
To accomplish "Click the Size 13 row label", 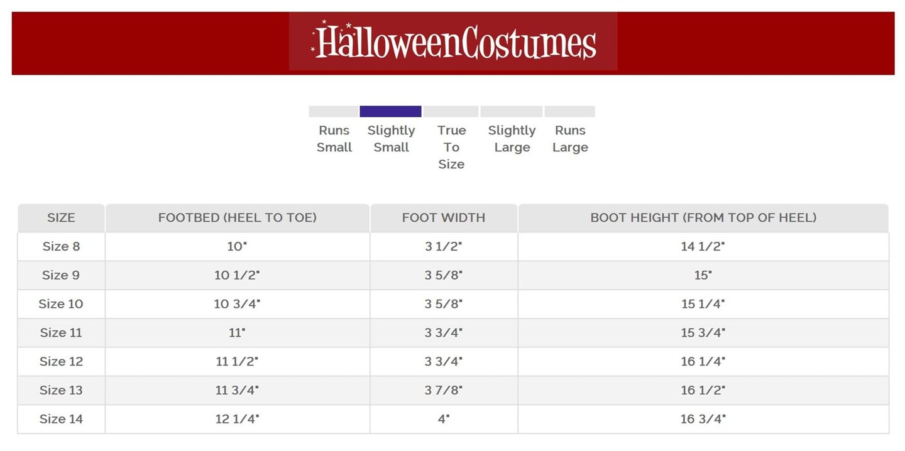I will [61, 390].
